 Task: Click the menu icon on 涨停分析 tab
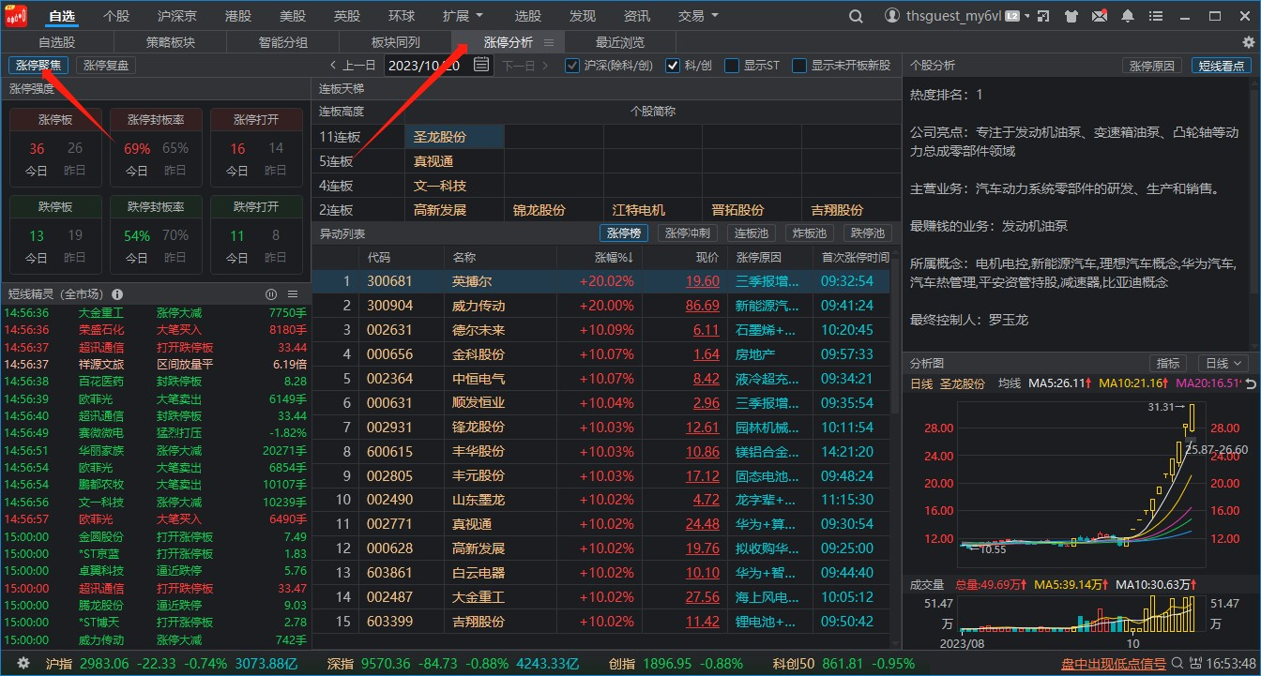(549, 42)
